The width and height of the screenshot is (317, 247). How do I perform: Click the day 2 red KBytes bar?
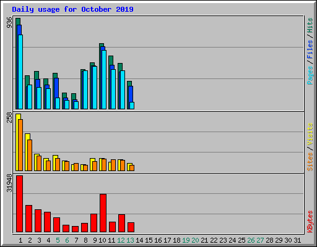[x=28, y=219]
